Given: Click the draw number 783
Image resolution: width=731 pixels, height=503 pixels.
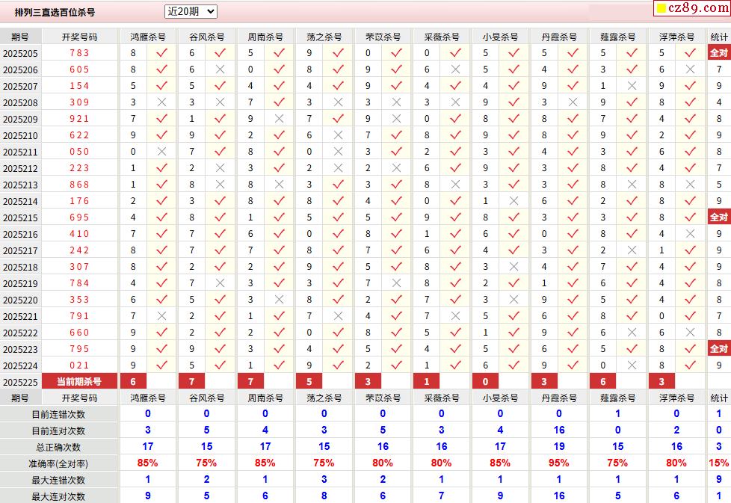Looking at the screenshot, I should 79,52.
